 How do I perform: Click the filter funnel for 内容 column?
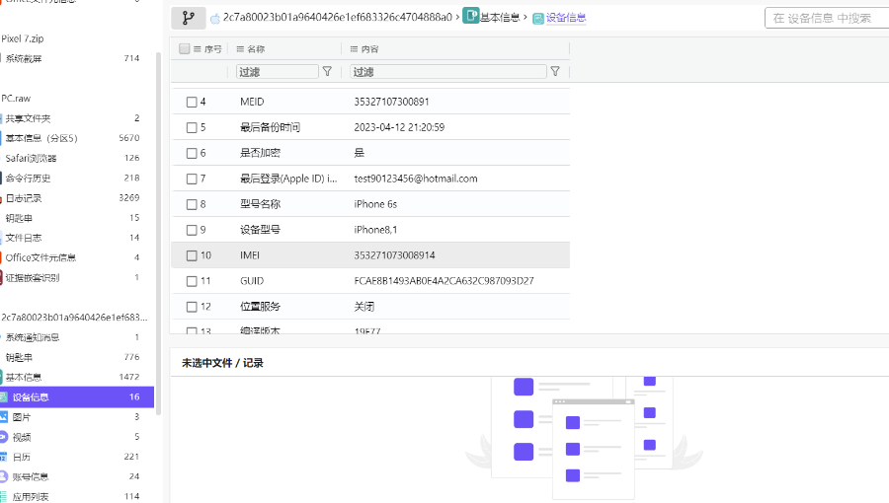coord(555,71)
